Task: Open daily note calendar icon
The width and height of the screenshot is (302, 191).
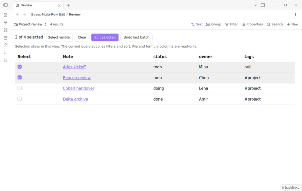Action: click(x=6, y=38)
